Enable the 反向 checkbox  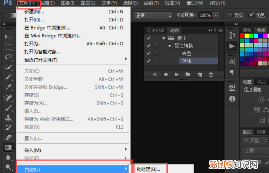tap(230, 15)
